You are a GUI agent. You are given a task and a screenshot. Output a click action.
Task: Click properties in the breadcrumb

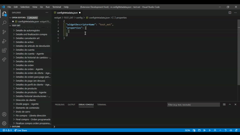[x=121, y=18]
